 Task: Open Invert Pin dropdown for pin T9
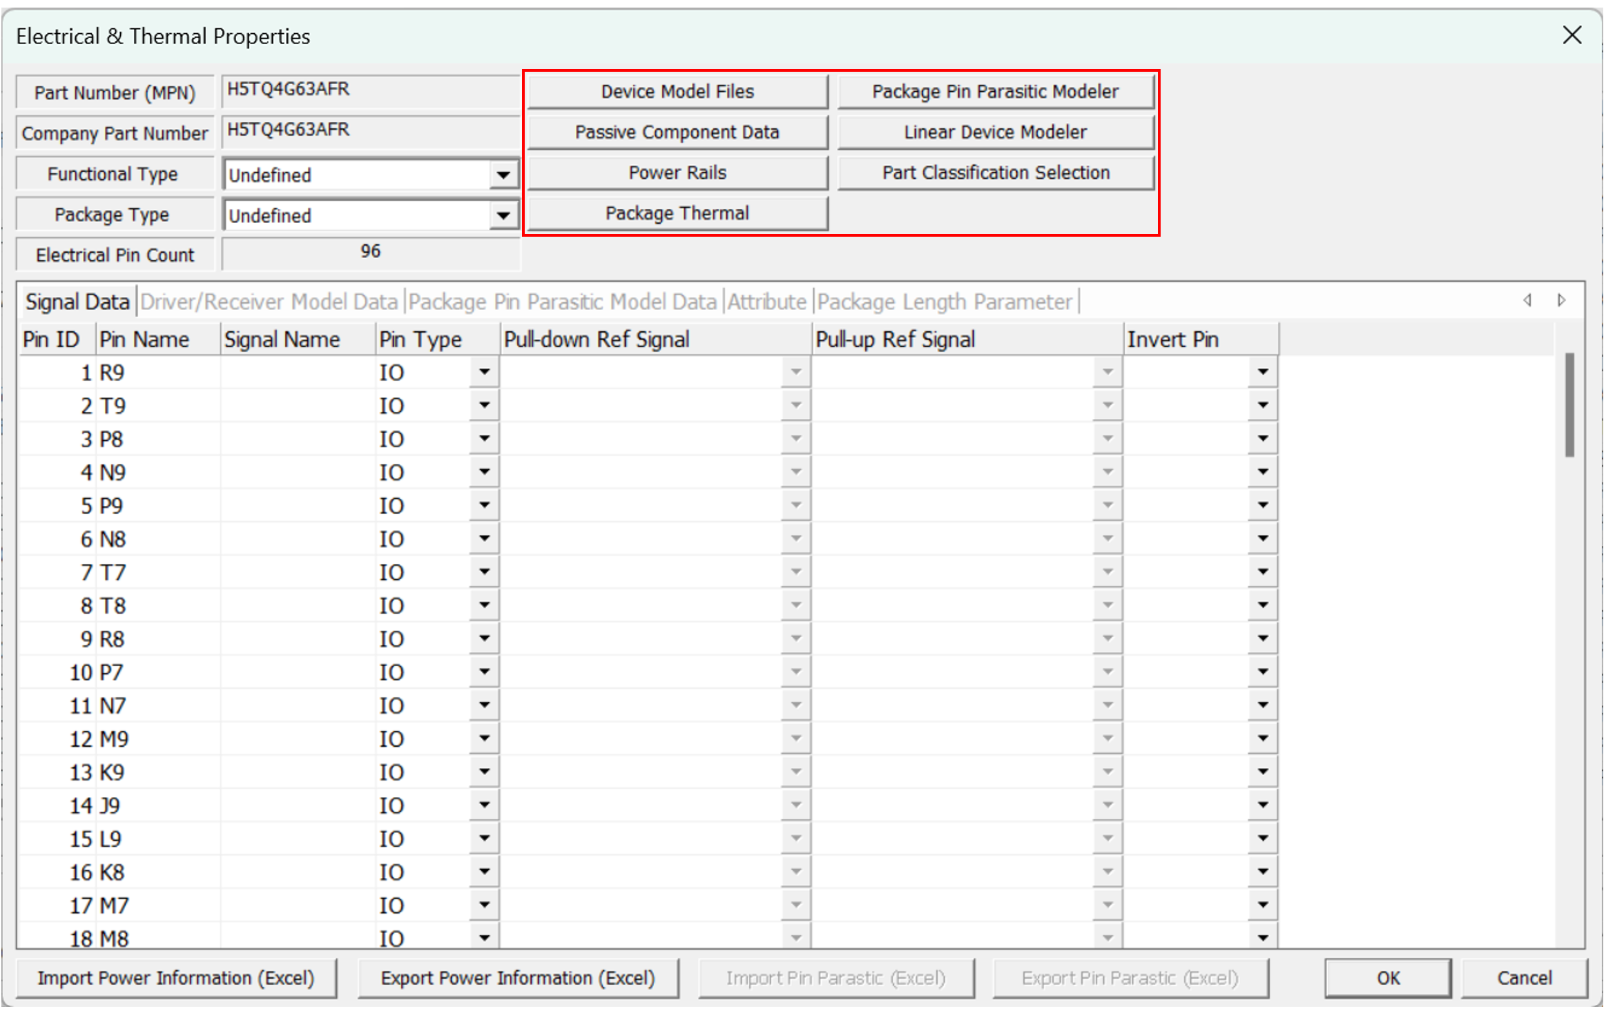(x=1262, y=405)
